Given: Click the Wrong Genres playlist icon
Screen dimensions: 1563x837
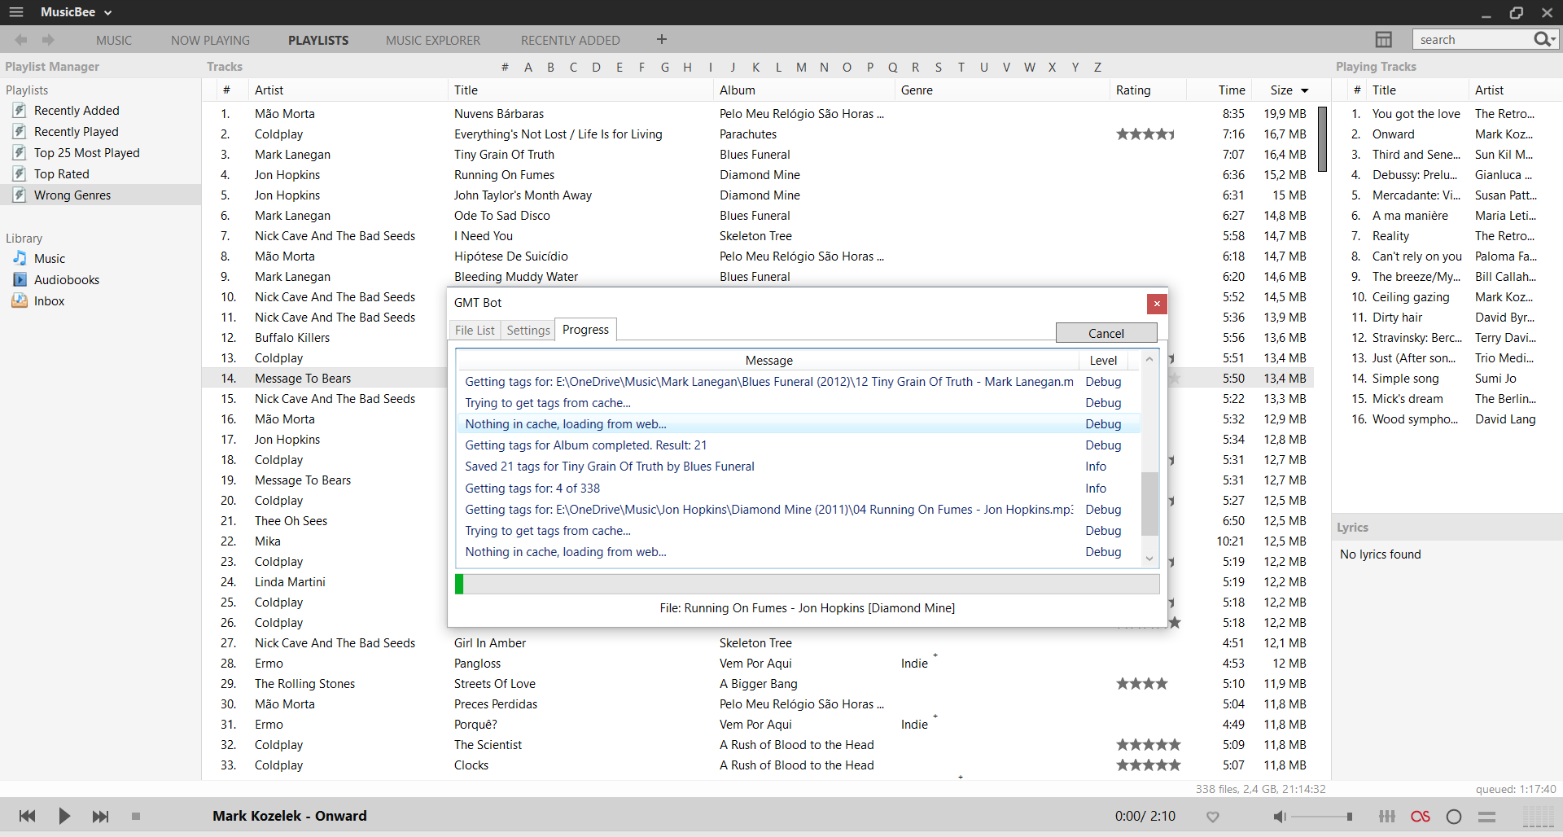Looking at the screenshot, I should [x=20, y=195].
